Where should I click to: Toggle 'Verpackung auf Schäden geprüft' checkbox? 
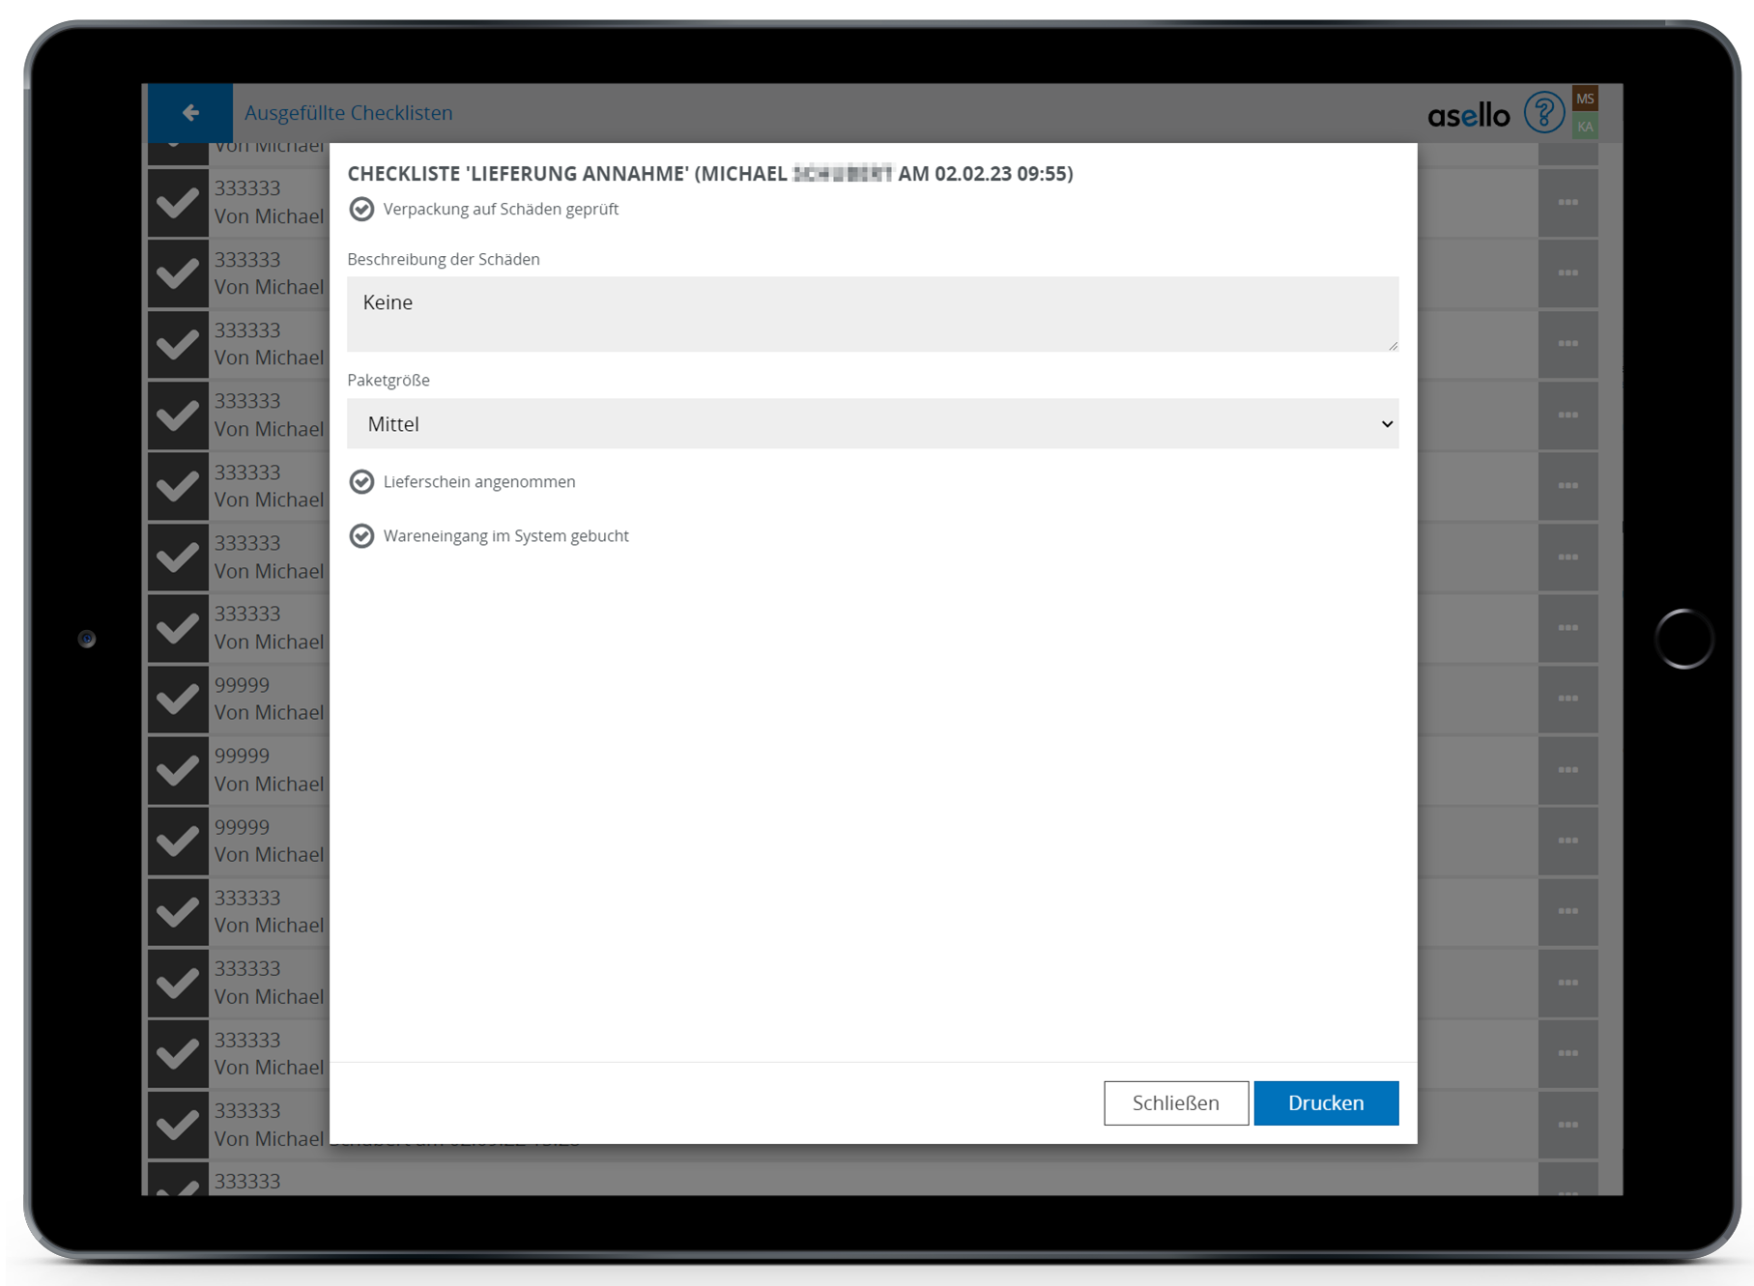coord(361,210)
